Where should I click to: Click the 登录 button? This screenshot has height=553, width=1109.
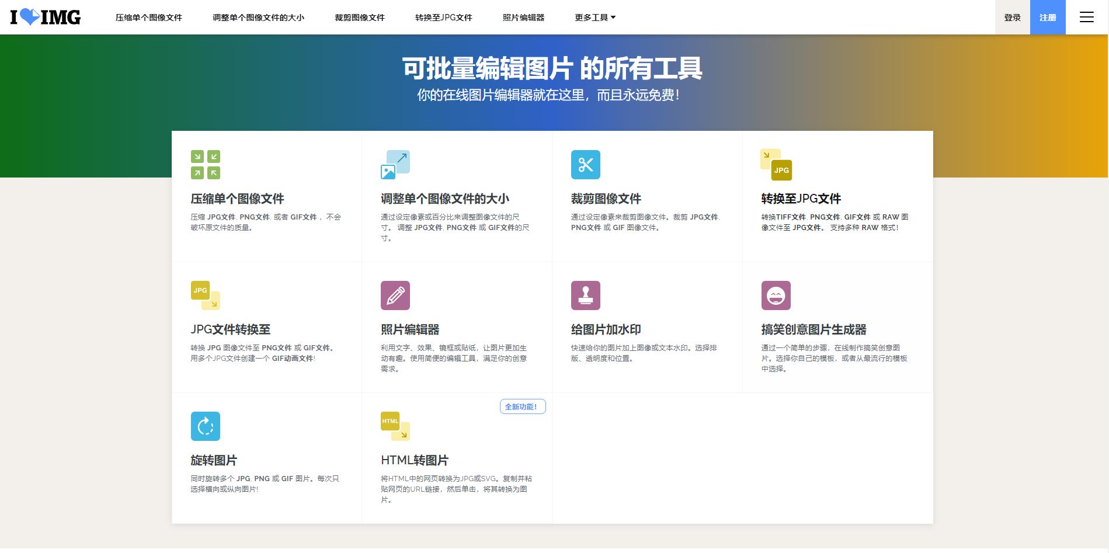pos(1011,17)
